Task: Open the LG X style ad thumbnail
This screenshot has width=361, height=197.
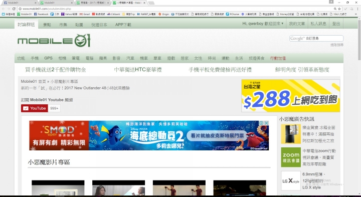Action: tap(291, 180)
